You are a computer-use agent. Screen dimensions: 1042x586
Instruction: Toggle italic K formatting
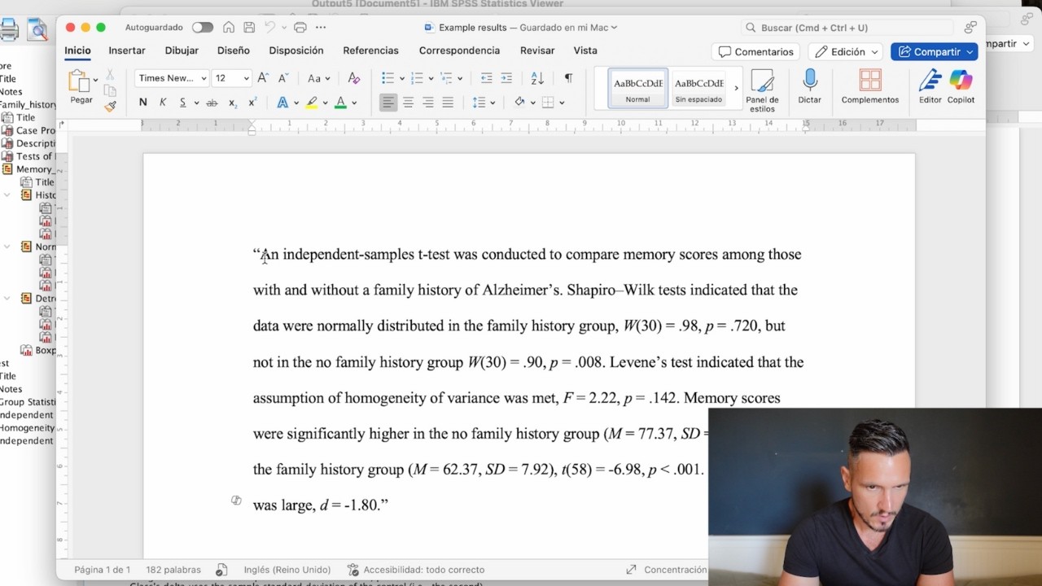(x=163, y=103)
